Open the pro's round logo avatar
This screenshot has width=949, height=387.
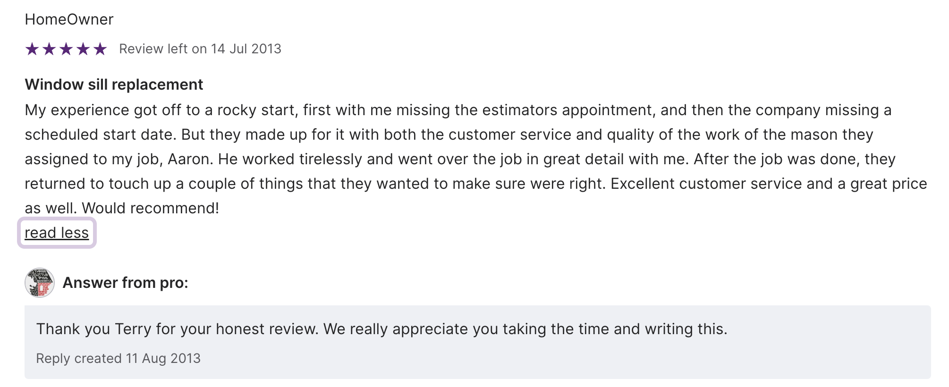(x=40, y=283)
